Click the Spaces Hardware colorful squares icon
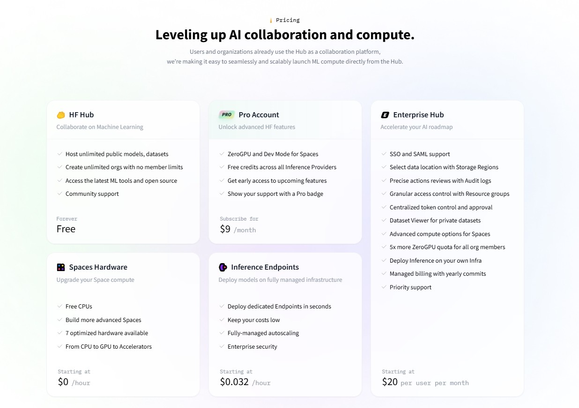 pyautogui.click(x=61, y=267)
